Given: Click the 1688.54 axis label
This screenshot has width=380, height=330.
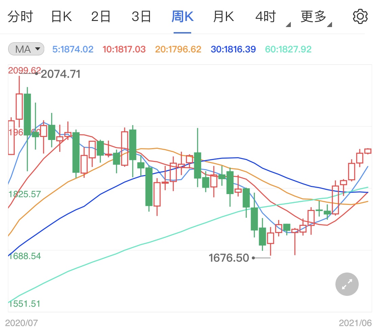Looking at the screenshot, I should 24,256.
